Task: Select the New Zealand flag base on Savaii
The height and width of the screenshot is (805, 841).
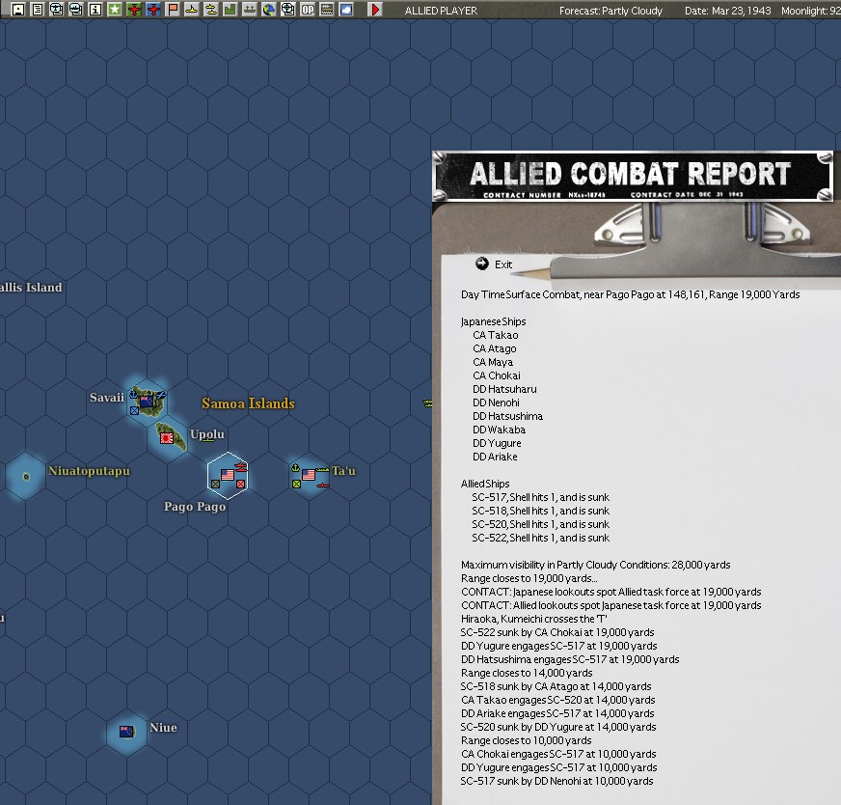Action: 146,401
